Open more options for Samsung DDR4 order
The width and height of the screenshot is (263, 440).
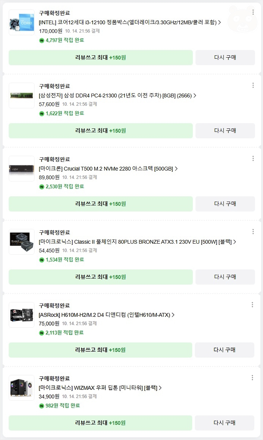coord(253,85)
